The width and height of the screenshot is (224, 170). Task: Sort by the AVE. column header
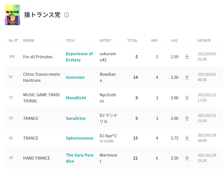coord(175,41)
